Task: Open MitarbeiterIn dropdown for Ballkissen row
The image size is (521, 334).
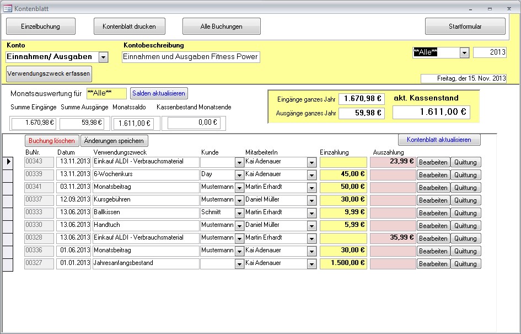Action: point(311,213)
